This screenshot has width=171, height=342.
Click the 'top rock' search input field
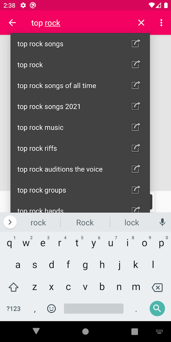click(x=81, y=23)
